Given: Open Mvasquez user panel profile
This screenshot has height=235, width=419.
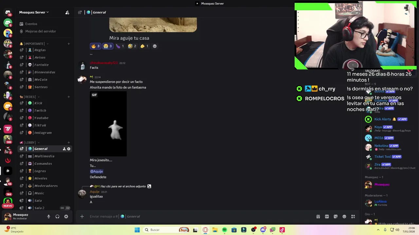Looking at the screenshot, I should click(x=23, y=216).
